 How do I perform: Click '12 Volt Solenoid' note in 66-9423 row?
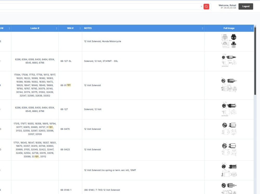pos(92,149)
